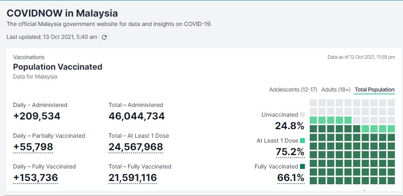Switch to the Adolescents (12-17) tab
Screen dimensions: 403x196
pyautogui.click(x=293, y=89)
